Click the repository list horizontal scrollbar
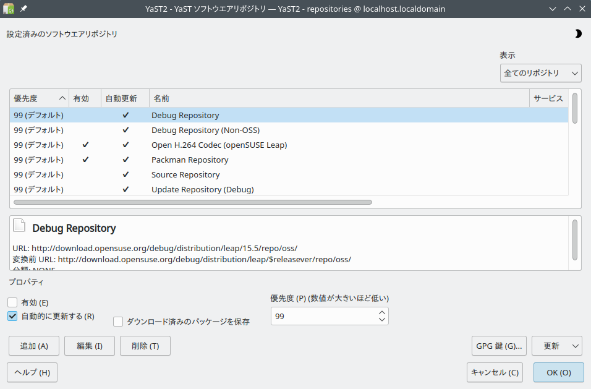 point(193,202)
